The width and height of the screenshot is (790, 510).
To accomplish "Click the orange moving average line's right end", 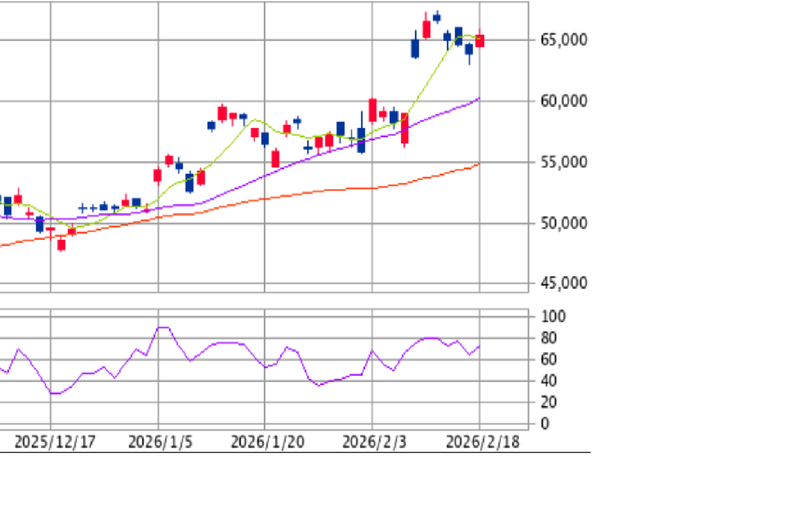I will tap(478, 164).
